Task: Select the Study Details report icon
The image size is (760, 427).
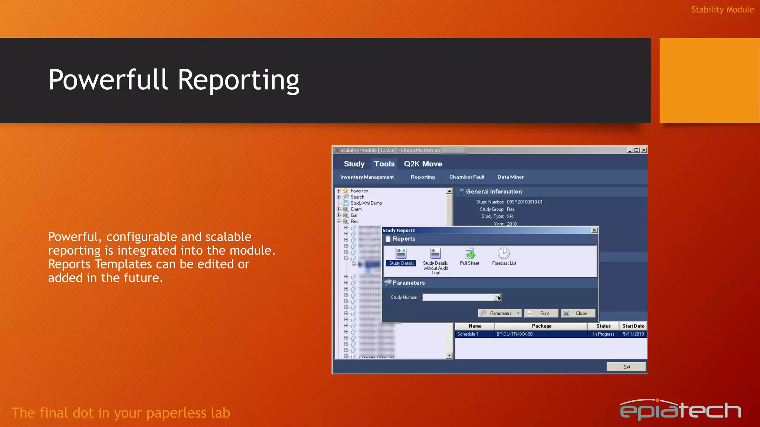Action: click(x=401, y=254)
